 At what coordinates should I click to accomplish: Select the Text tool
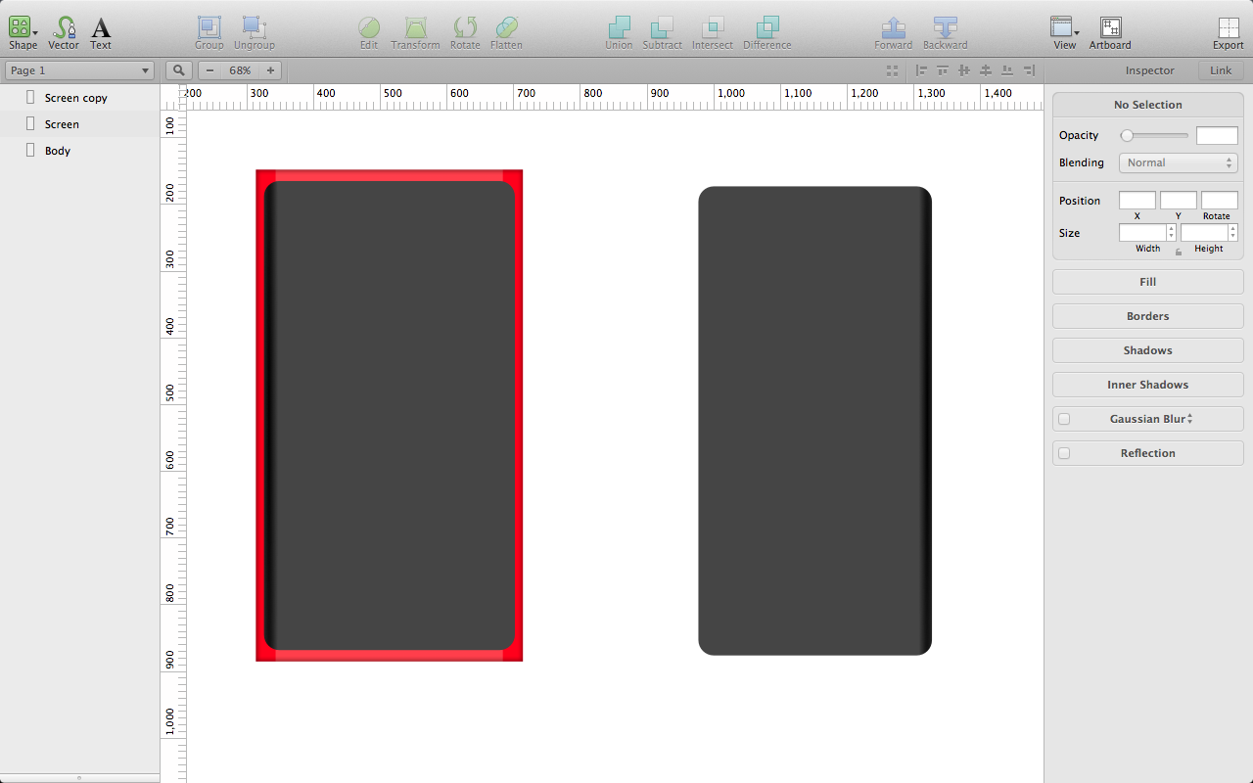[100, 29]
